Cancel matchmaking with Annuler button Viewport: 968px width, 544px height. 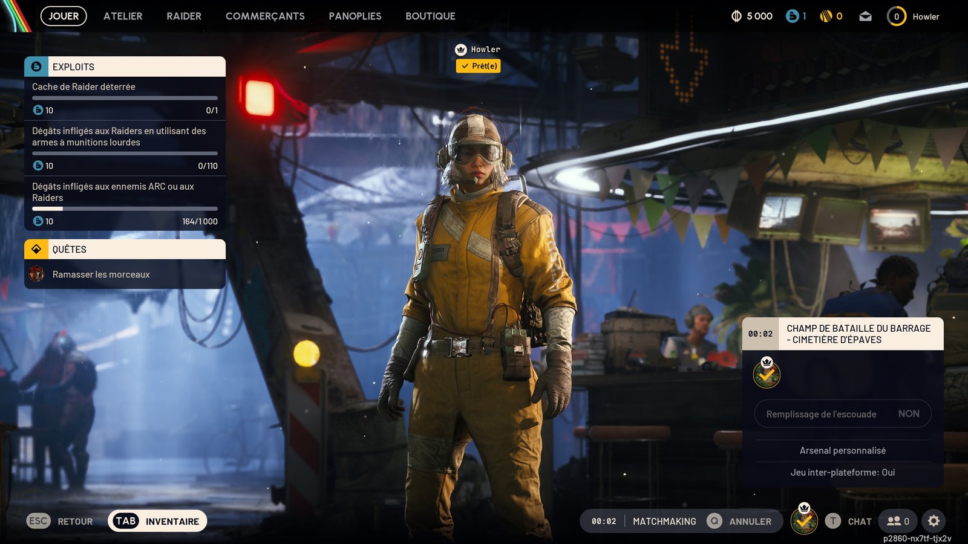click(x=740, y=521)
